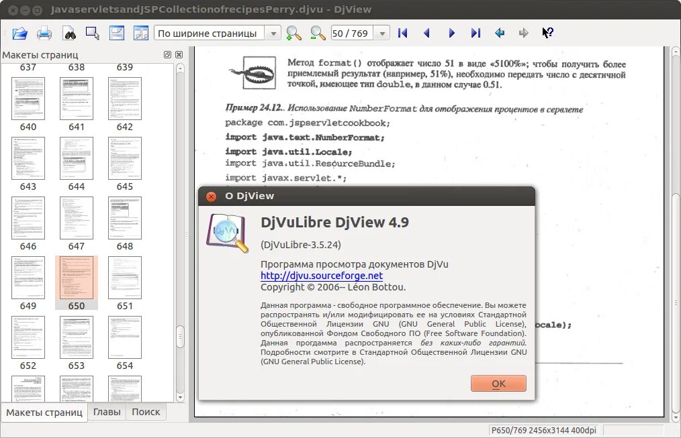Go to the next page
Viewport: 681px width, 438px height.
tap(451, 33)
